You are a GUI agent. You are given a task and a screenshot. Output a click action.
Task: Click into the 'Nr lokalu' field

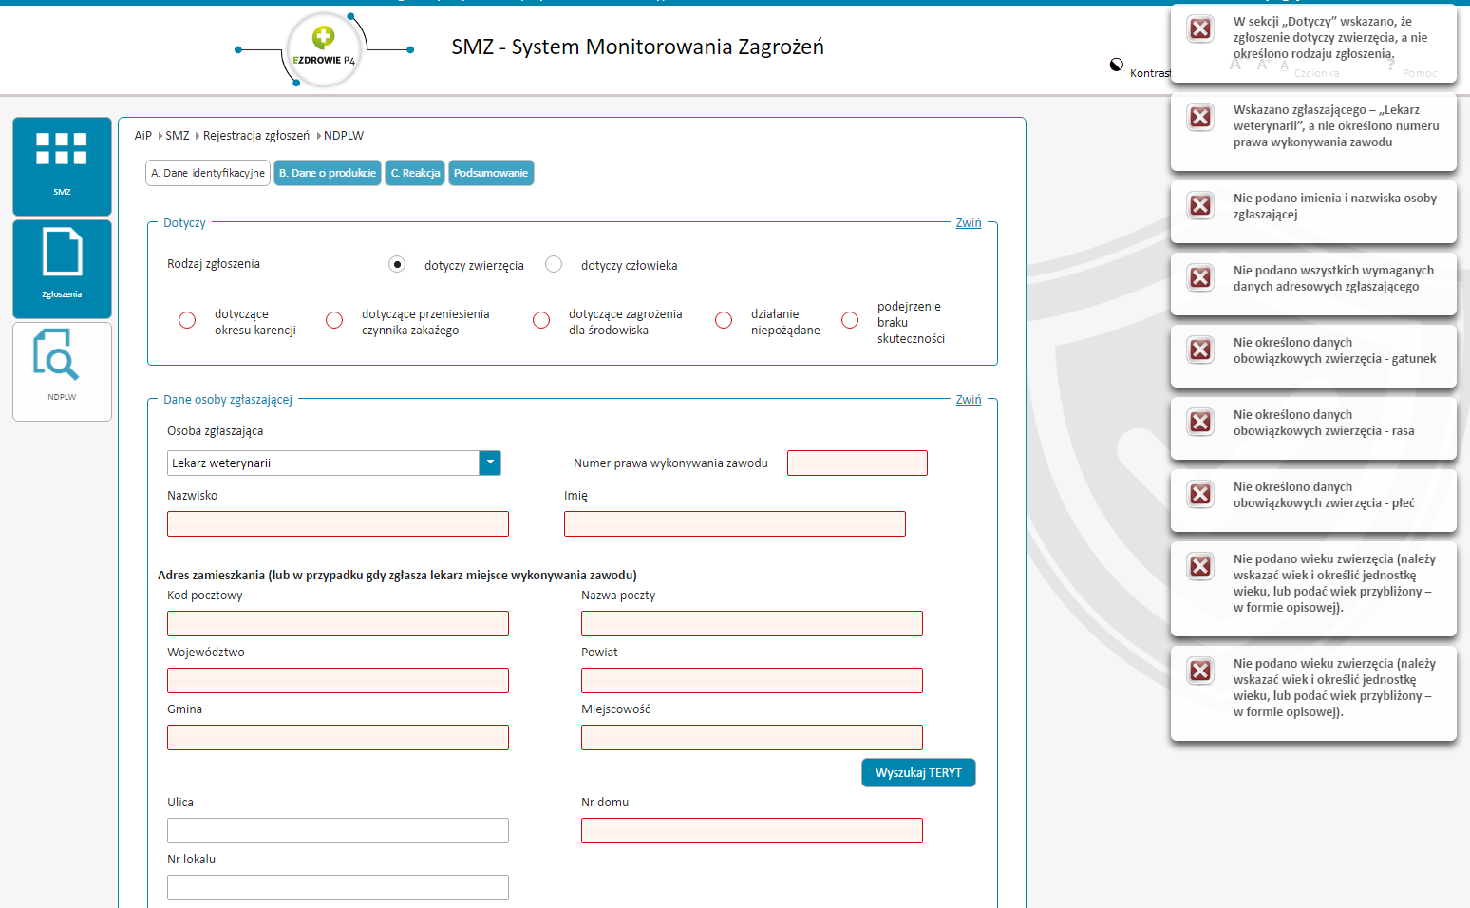(338, 887)
